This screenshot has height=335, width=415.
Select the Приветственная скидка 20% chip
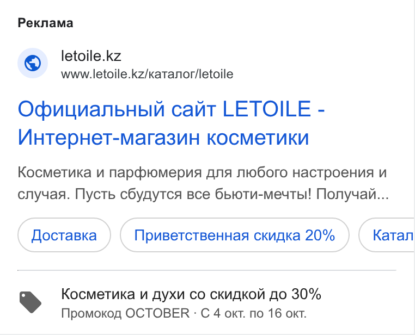point(235,235)
